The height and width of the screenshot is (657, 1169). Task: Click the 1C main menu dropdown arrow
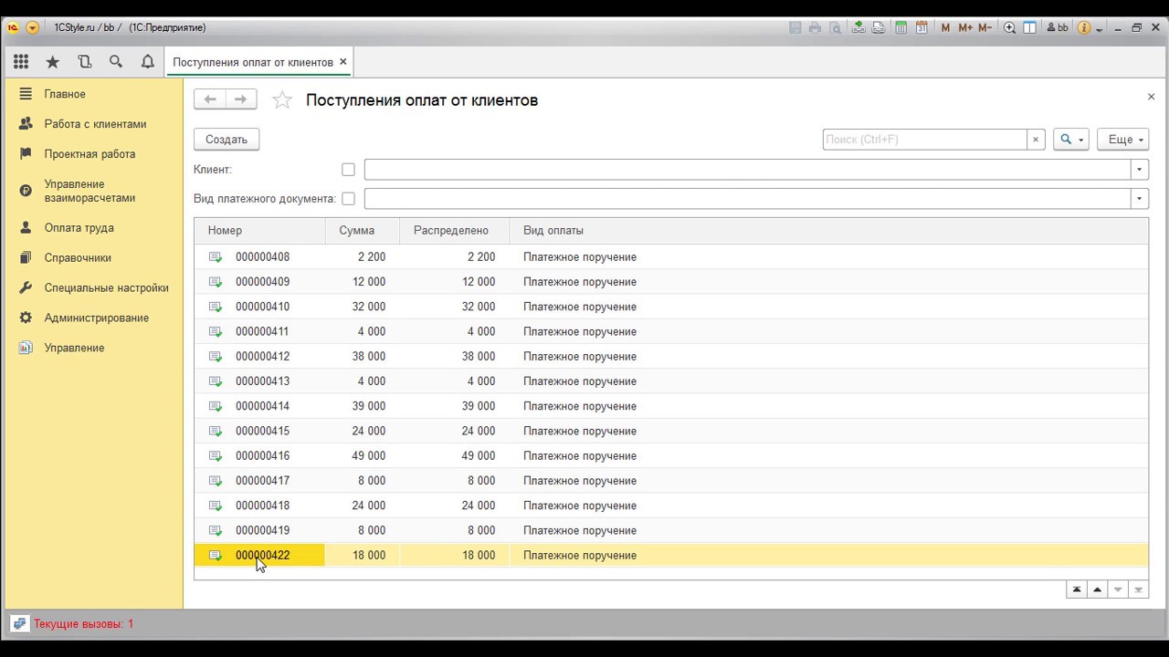[x=33, y=27]
